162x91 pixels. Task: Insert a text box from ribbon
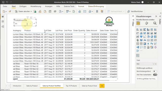[x=85, y=11]
